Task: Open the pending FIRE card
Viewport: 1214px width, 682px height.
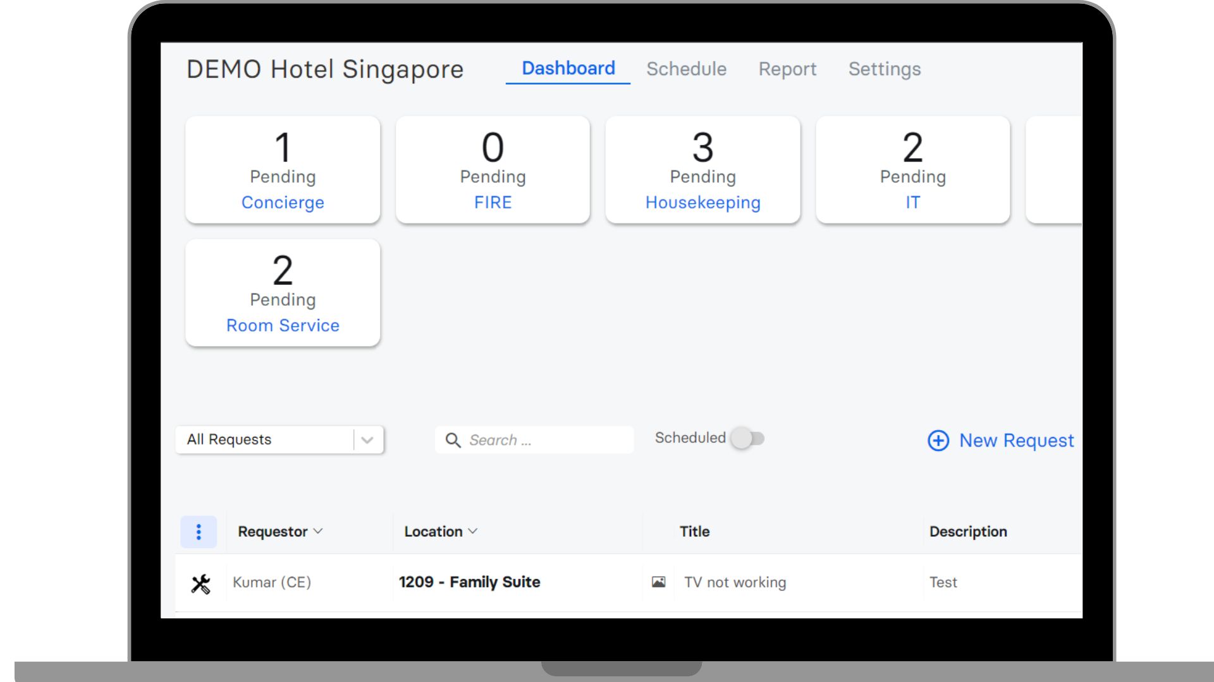Action: (493, 169)
